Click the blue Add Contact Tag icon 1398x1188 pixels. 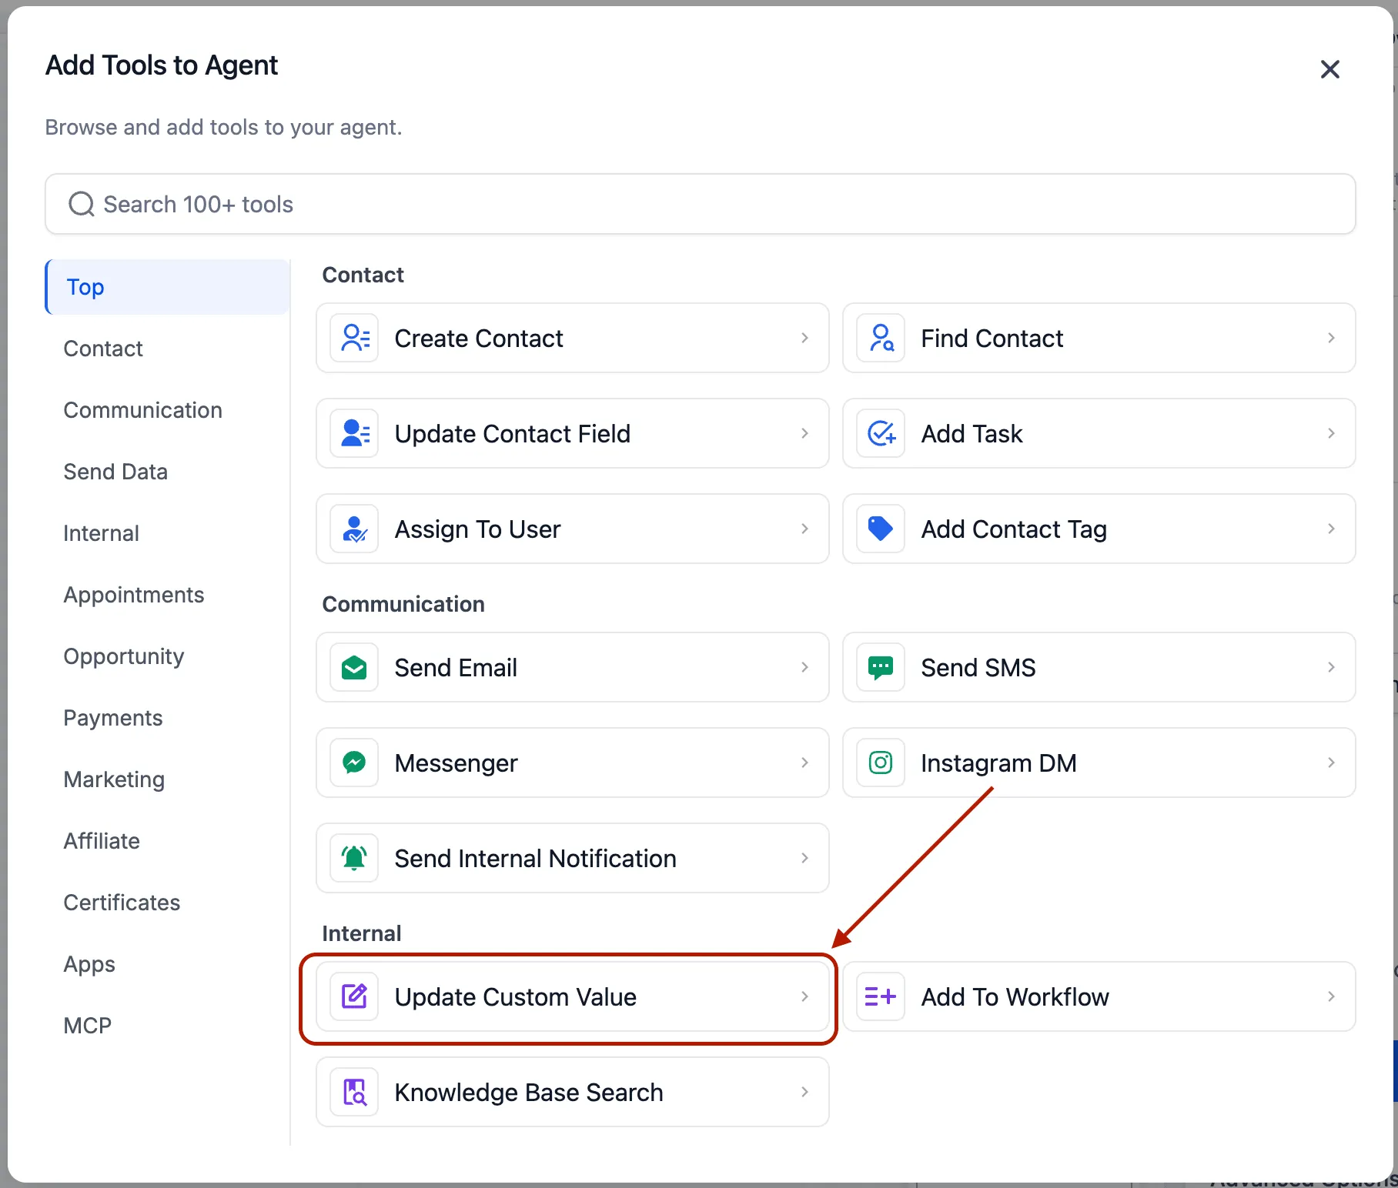click(x=881, y=529)
